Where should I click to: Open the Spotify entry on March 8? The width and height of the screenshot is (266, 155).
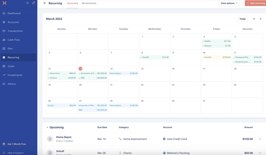click(x=154, y=57)
